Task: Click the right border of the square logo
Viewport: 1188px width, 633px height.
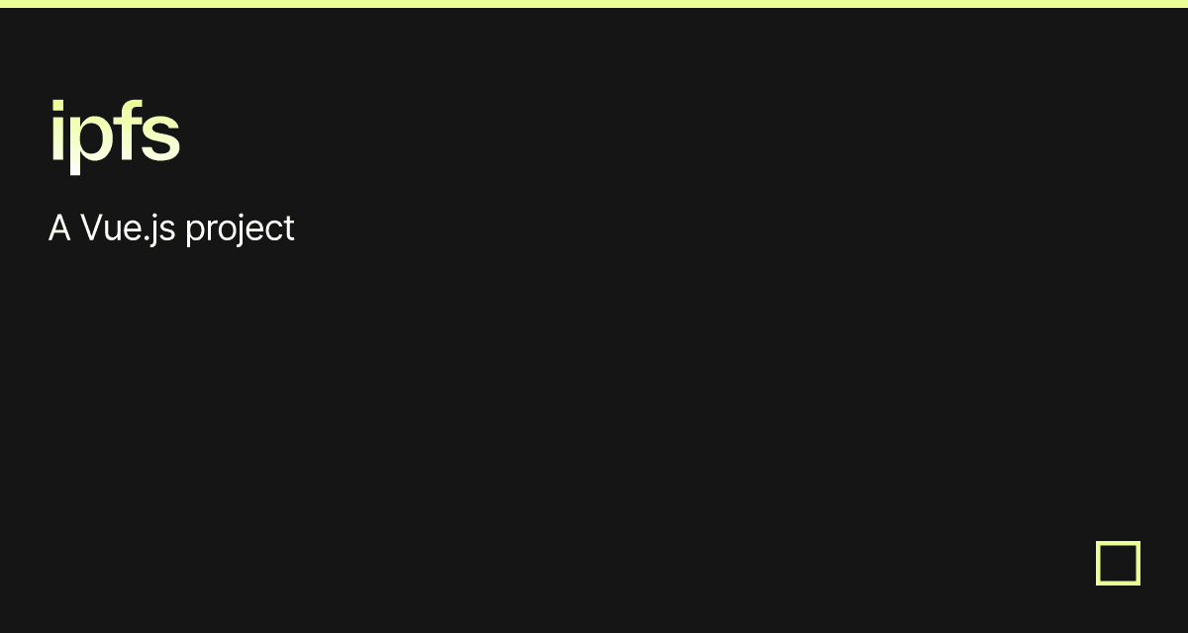Action: 1138,563
